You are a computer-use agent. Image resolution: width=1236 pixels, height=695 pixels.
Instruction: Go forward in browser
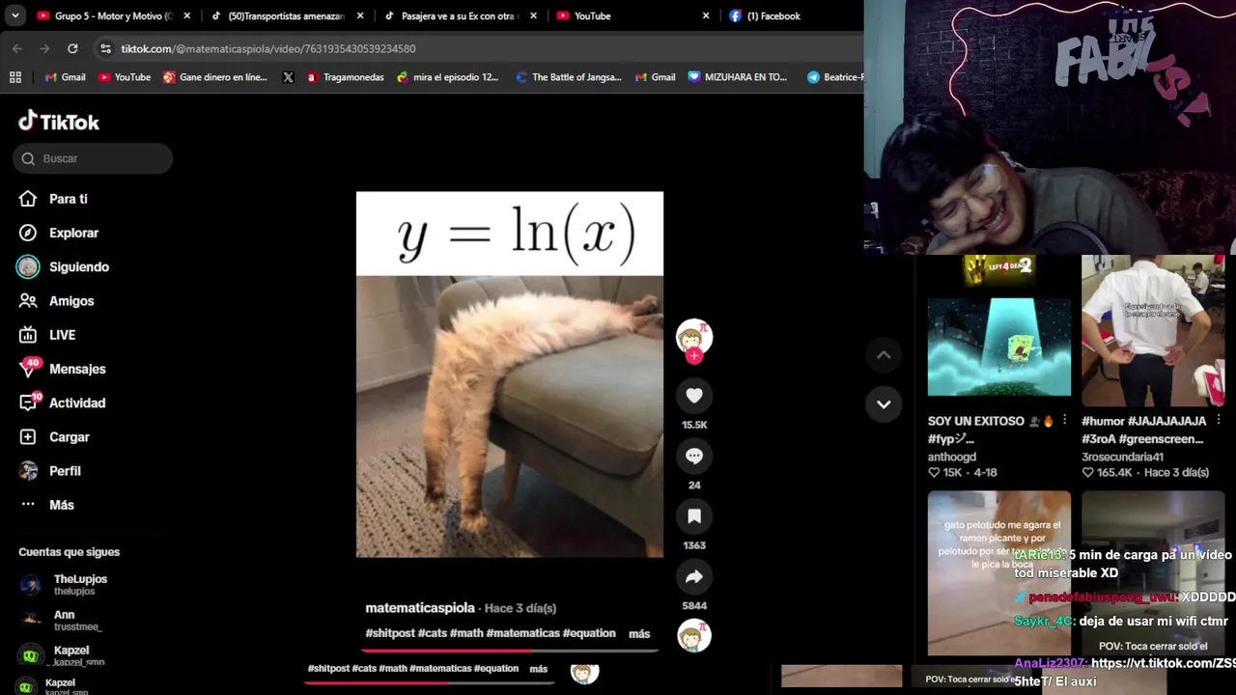pos(44,48)
